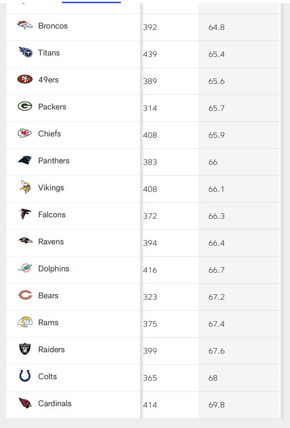
Task: Click the blue active column underline
Action: 92,2
